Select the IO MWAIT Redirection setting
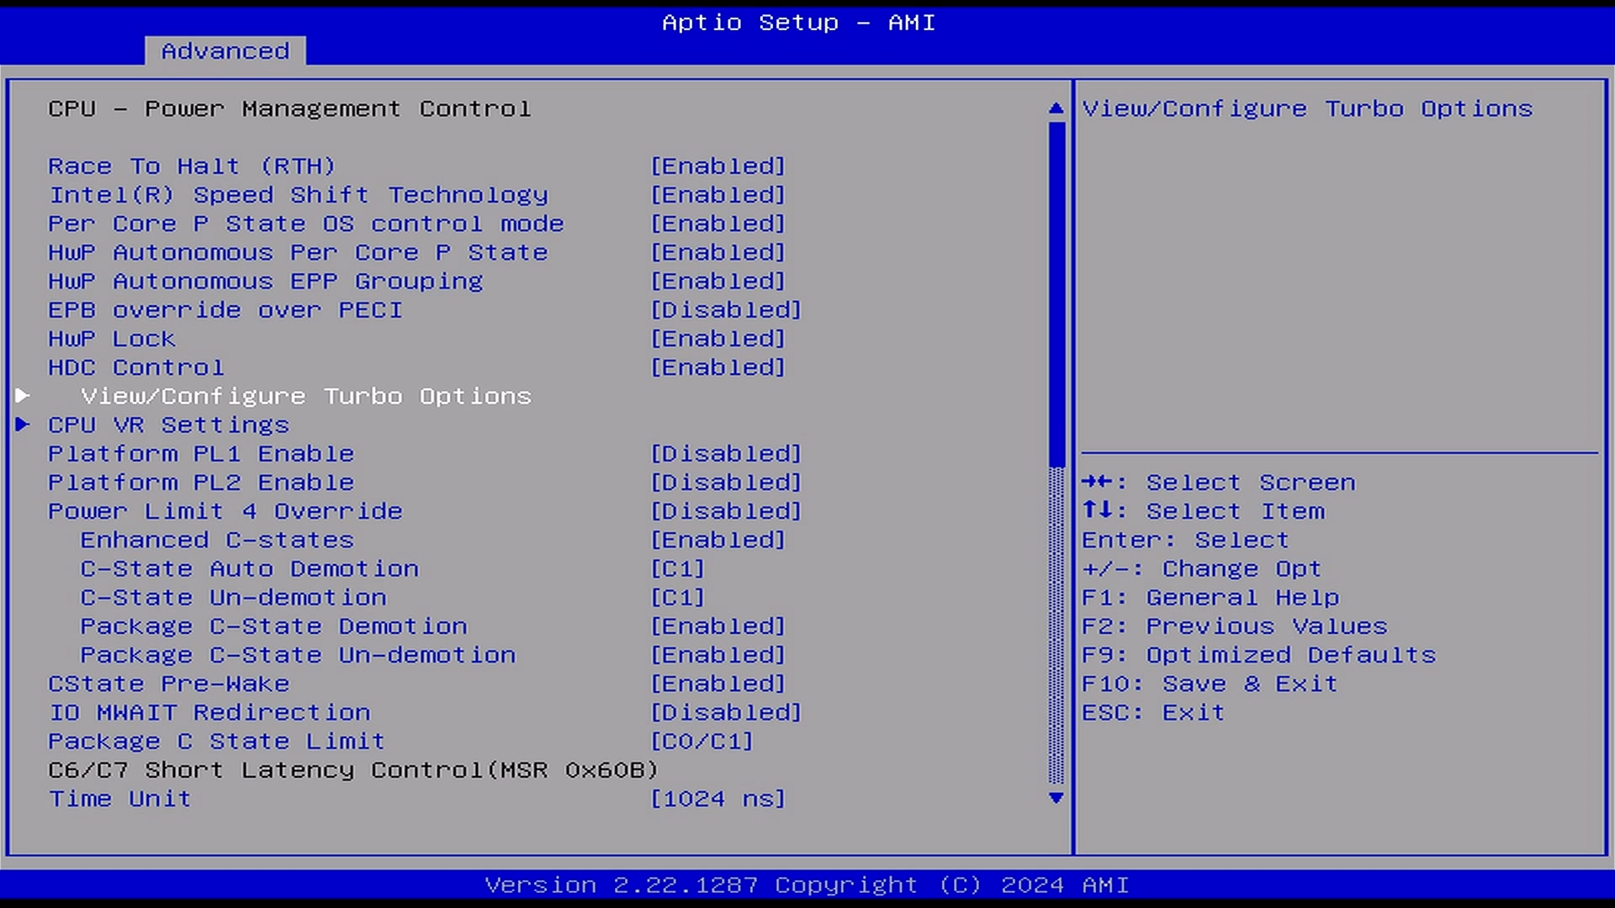Viewport: 1615px width, 908px height. [x=209, y=713]
